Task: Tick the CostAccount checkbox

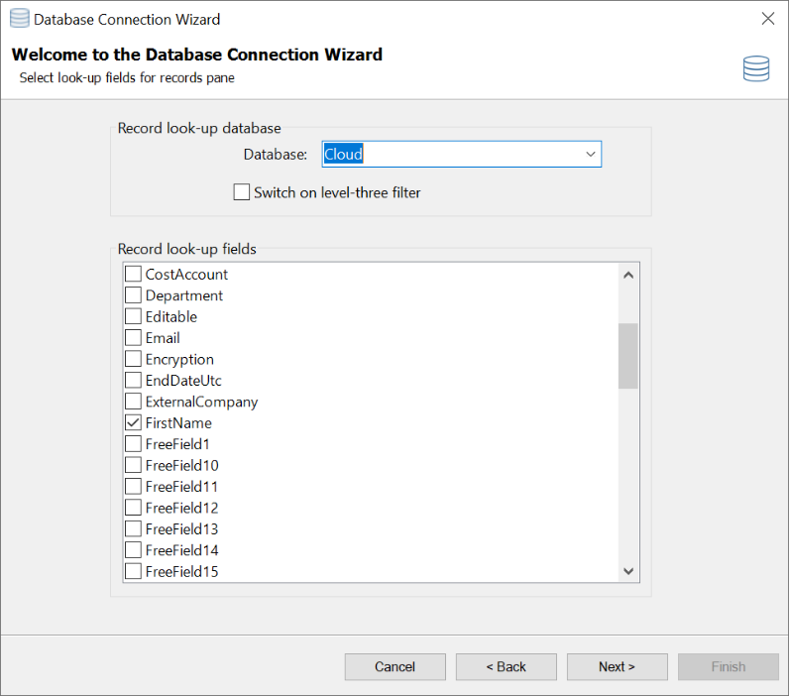Action: 133,275
